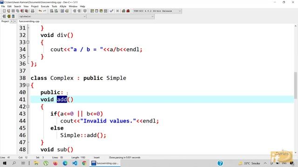Image resolution: width=298 pixels, height=167 pixels.
Task: Open the Help menu
Action: [82, 6]
